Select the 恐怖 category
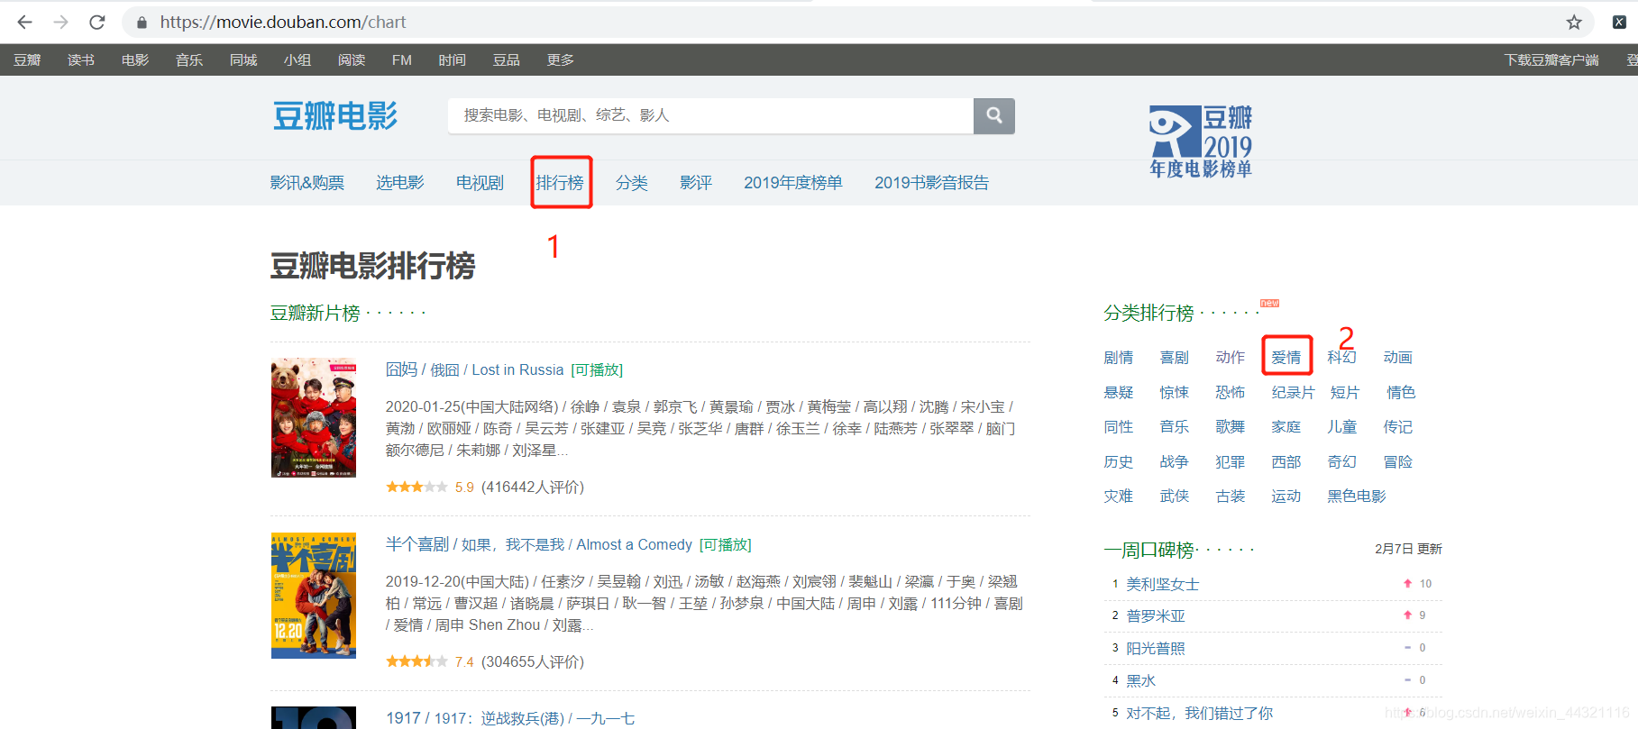Screen dimensions: 1638x729 pos(1231,393)
